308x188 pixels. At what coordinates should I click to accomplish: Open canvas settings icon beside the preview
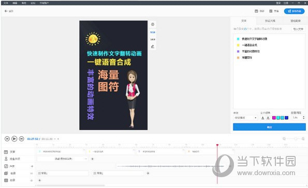(153, 24)
